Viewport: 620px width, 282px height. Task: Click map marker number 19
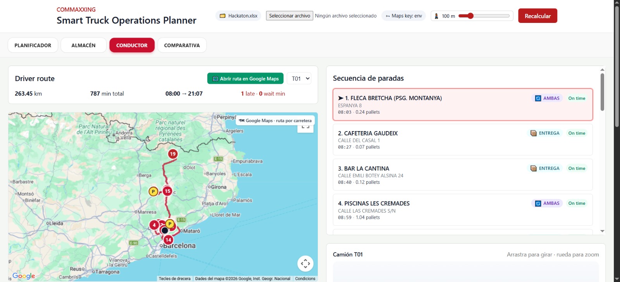coord(172,154)
